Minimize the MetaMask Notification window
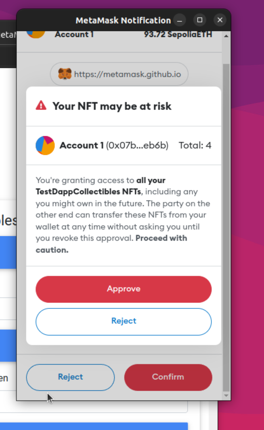Image resolution: width=264 pixels, height=430 pixels. (x=180, y=20)
